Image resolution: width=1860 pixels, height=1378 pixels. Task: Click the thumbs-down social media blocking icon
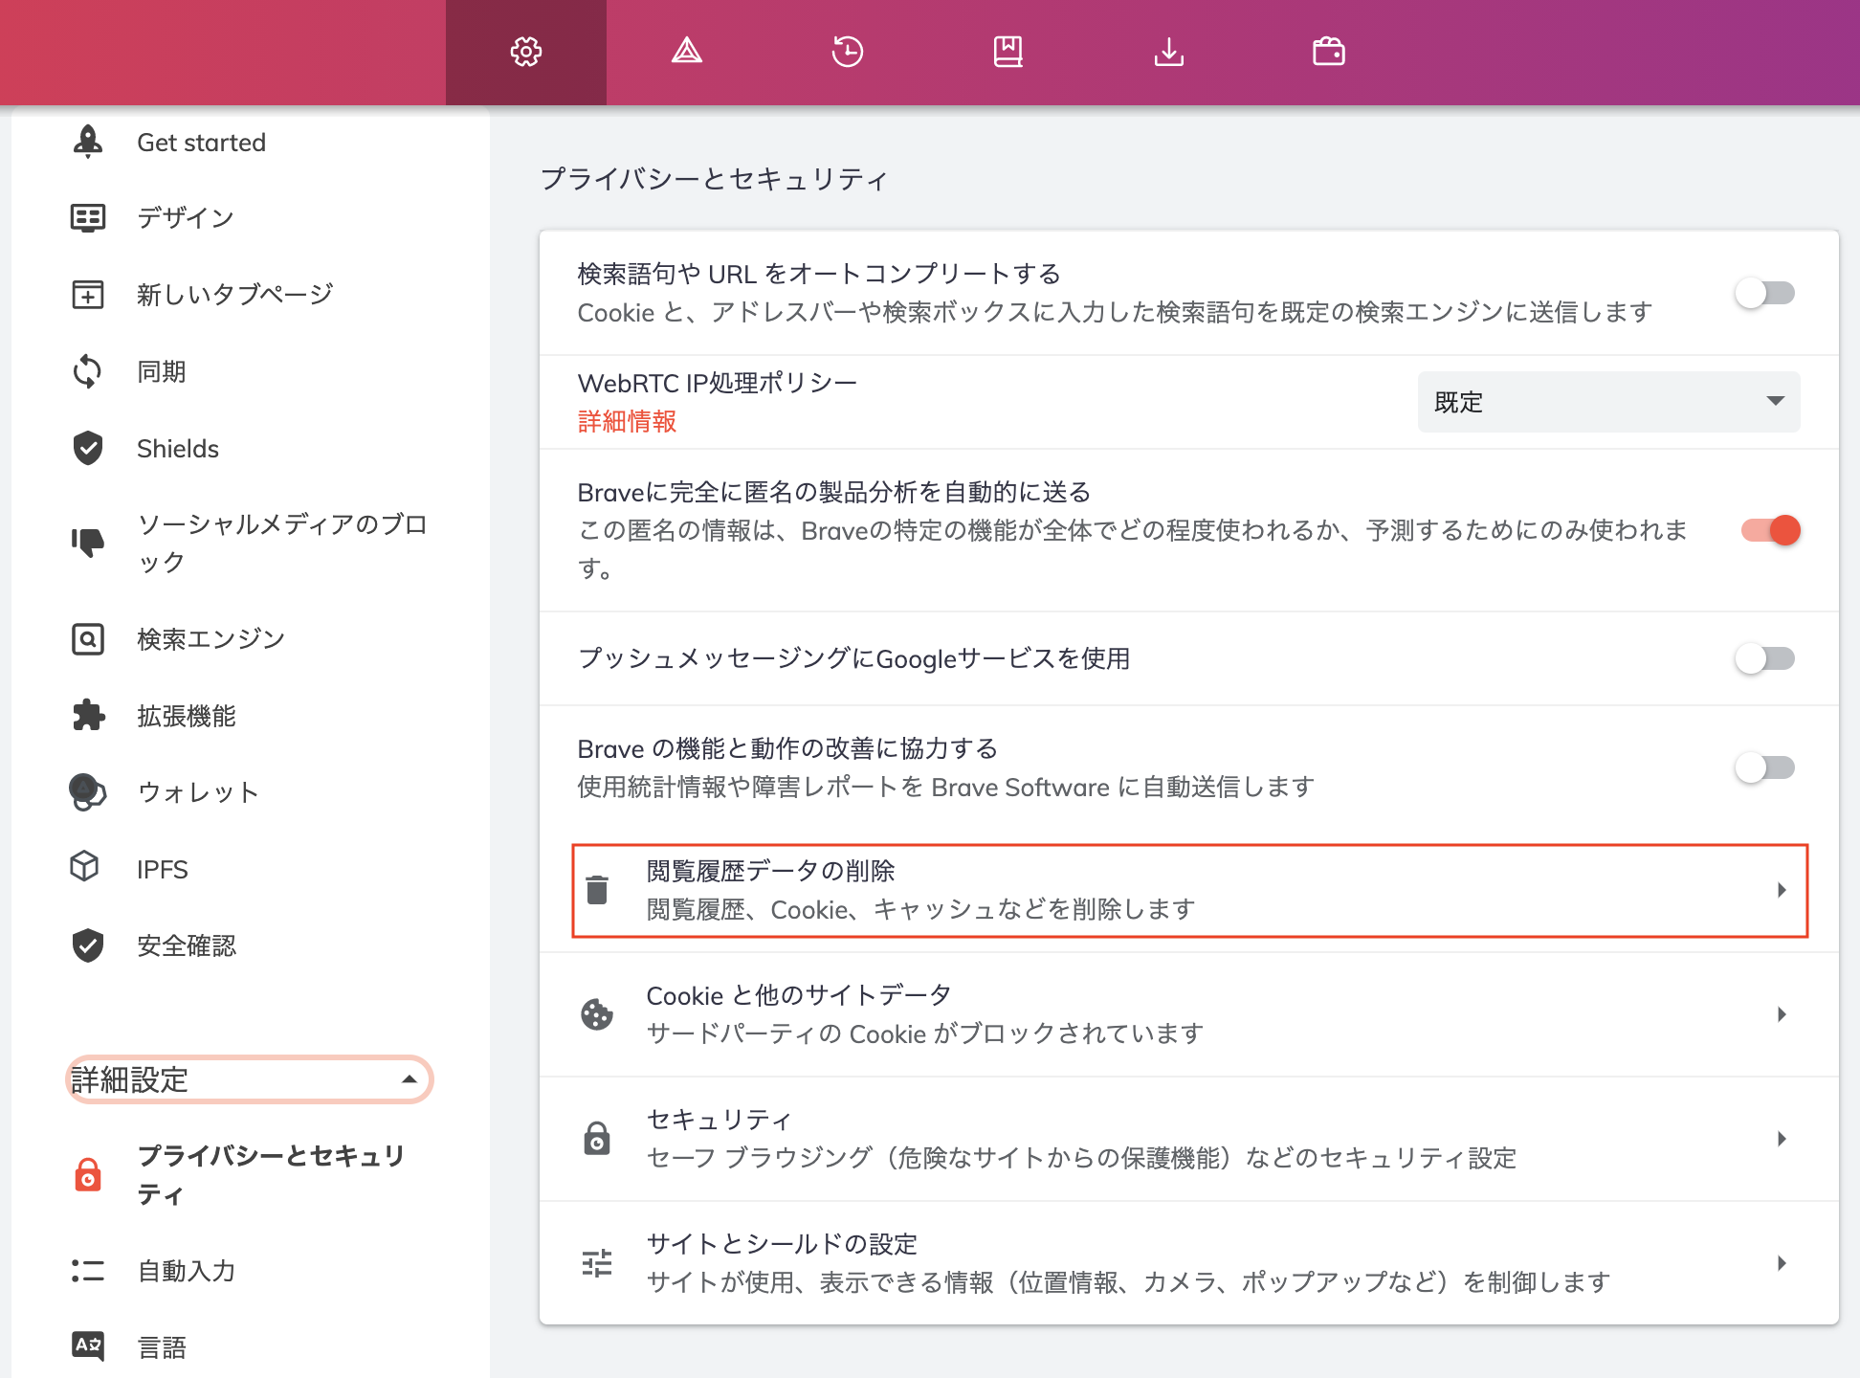[x=88, y=543]
